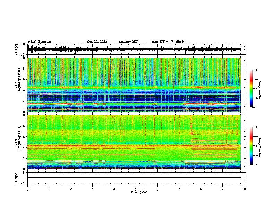Click inside the ch.1 frequency spectrogram
The image size is (275, 212).
[134, 85]
